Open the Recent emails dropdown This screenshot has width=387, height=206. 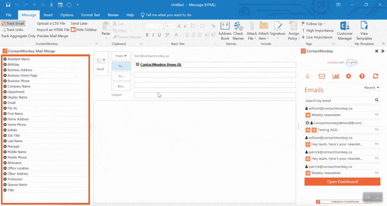(x=370, y=87)
